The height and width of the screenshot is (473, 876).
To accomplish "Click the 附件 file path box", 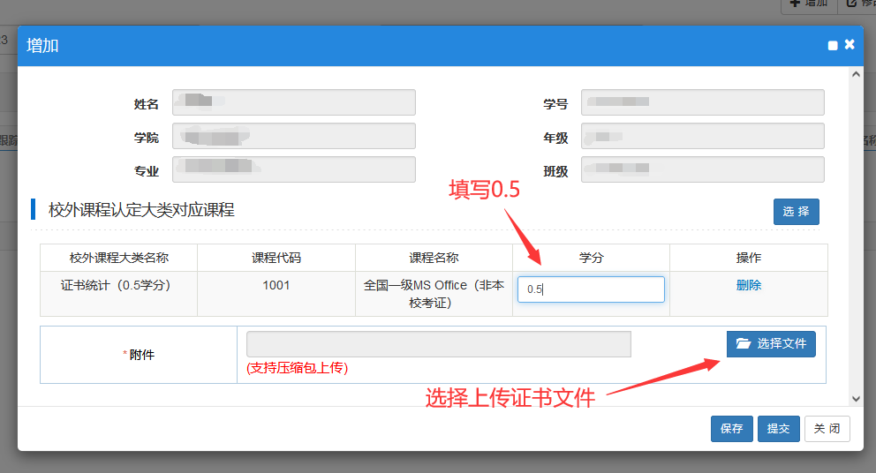I will 438,344.
